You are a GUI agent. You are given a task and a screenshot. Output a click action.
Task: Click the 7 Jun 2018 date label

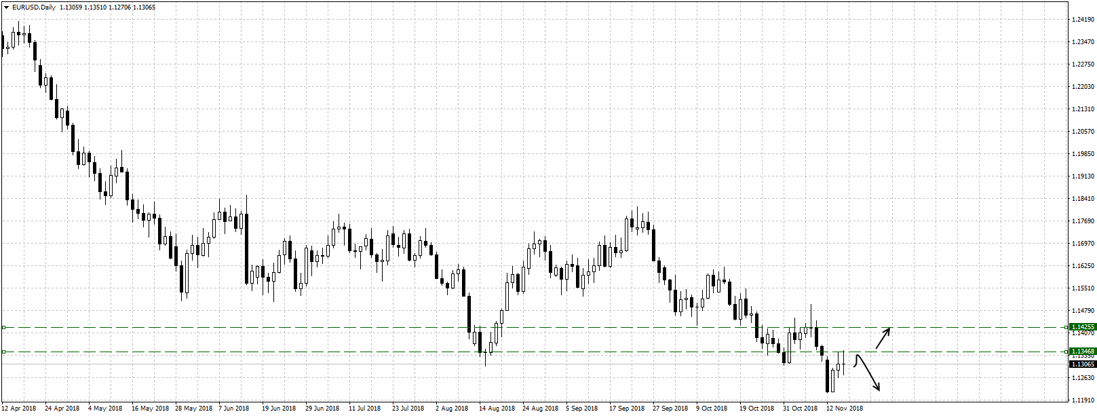233,409
